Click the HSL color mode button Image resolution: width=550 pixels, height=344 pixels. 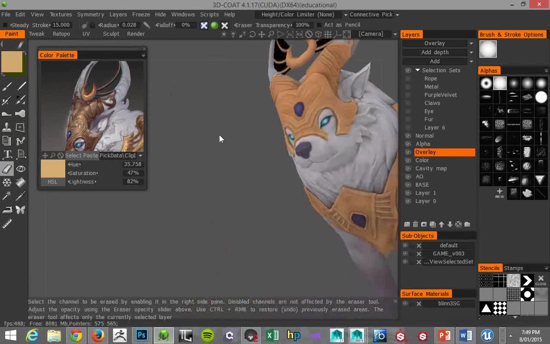point(52,182)
